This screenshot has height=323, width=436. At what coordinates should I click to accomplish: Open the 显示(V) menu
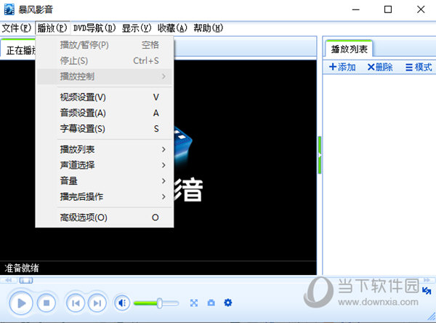137,28
